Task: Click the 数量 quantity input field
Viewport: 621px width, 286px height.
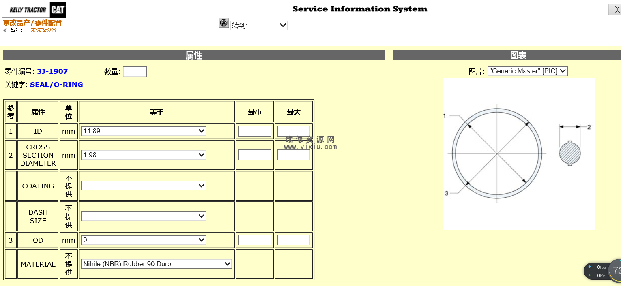Action: (x=135, y=72)
